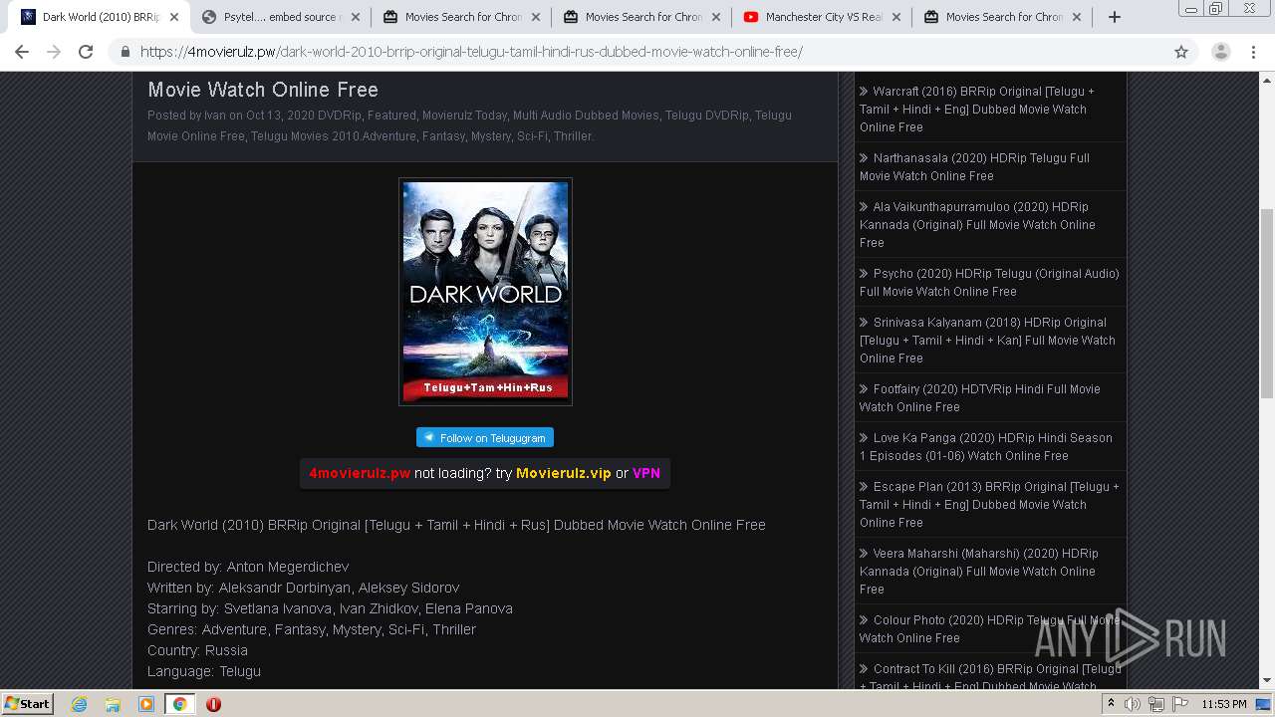Open Windows Explorer folder on taskbar
Screen dimensions: 1275x717
point(113,704)
